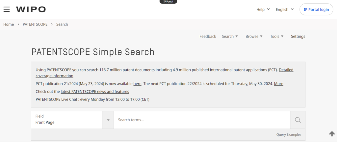Open the hamburger navigation menu

[x=7, y=9]
